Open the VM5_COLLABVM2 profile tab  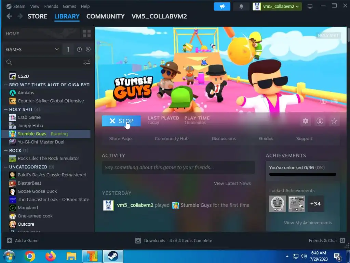[159, 16]
